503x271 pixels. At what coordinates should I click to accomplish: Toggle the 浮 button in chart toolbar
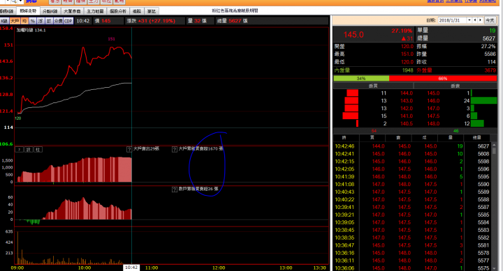(x=41, y=21)
